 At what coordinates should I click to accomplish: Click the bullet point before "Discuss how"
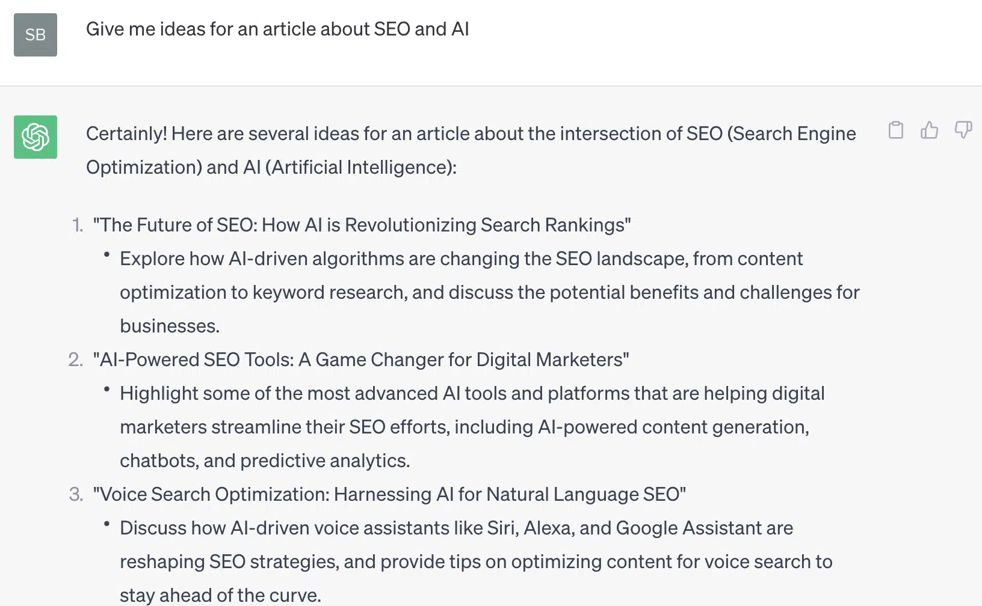[107, 524]
